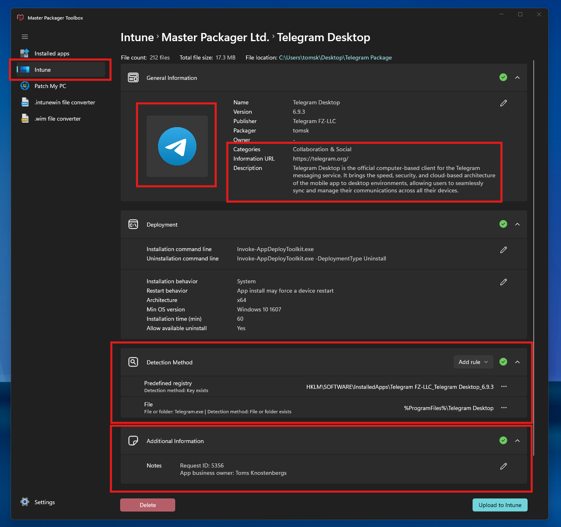
Task: Click the Deployment section icon
Action: coord(133,224)
